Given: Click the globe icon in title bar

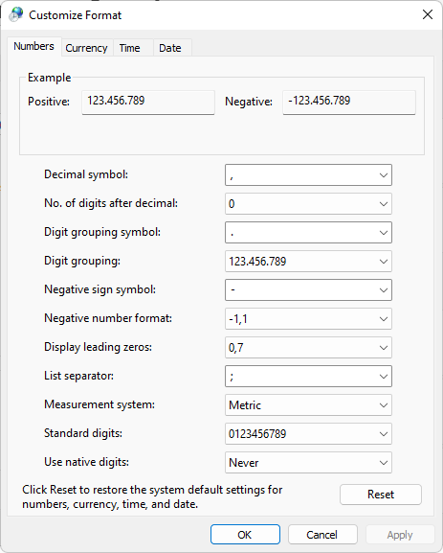Looking at the screenshot, I should (x=16, y=14).
